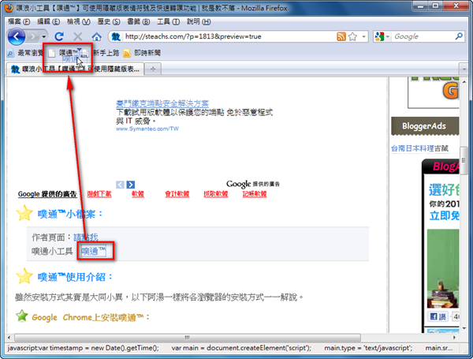Click the 噗通™使用介紹 heading text
Viewport: 473px width, 359px height.
(75, 277)
